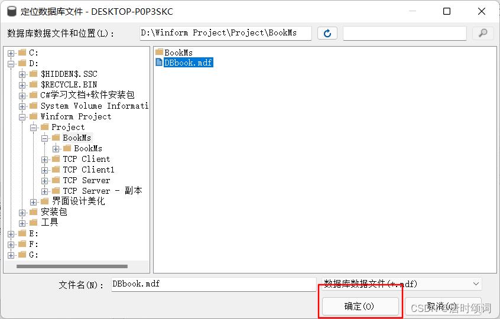The image size is (500, 319).
Task: Click the DBbook.mdf file icon
Action: coord(159,62)
